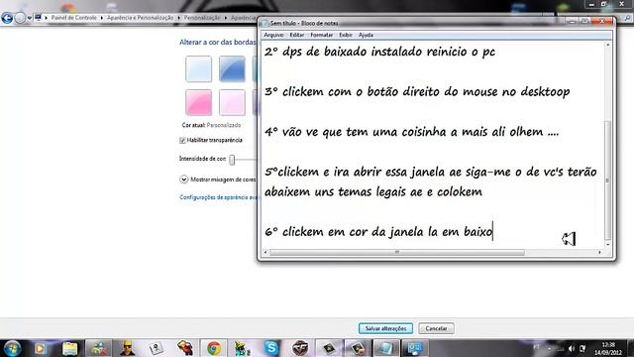
Task: Click the Notepad title bar icon
Action: click(265, 24)
